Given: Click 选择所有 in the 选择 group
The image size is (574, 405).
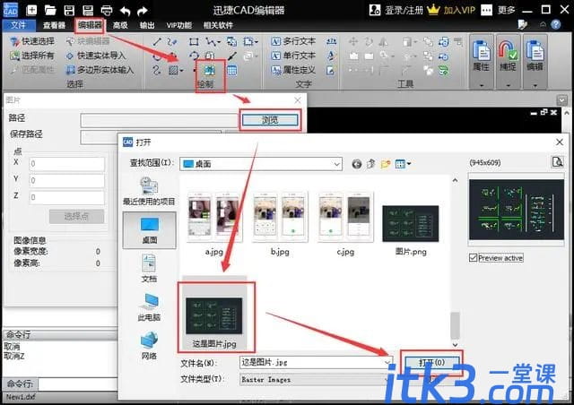Looking at the screenshot, I should 32,56.
